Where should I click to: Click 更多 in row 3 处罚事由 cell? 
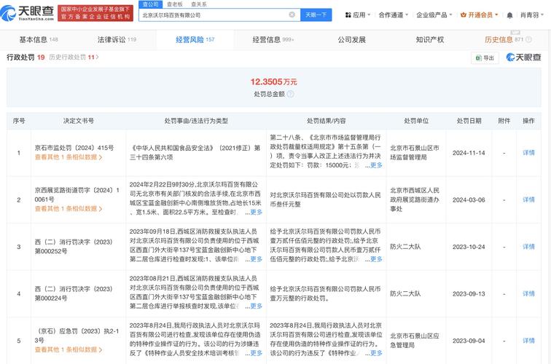click(x=256, y=259)
